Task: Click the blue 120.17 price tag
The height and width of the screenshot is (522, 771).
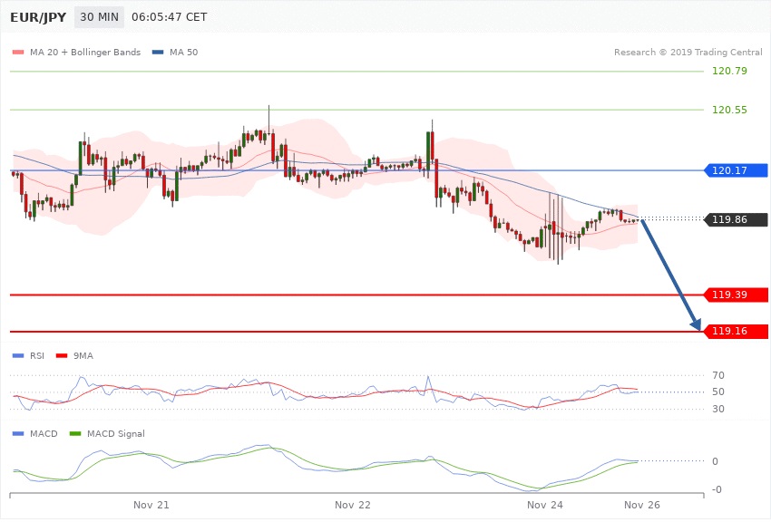Action: click(x=736, y=170)
